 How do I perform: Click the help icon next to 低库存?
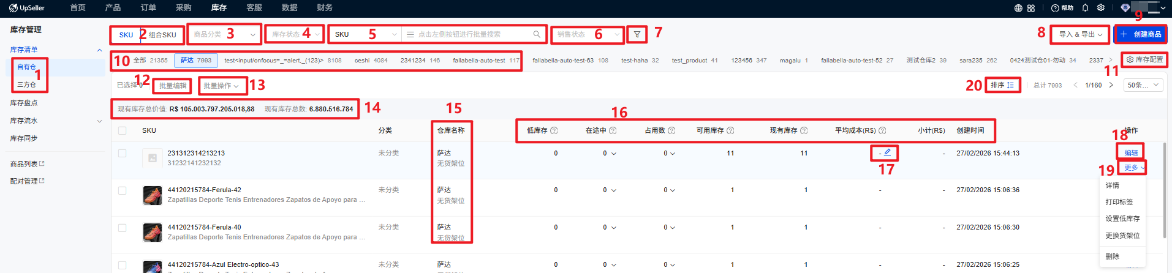[x=554, y=130]
